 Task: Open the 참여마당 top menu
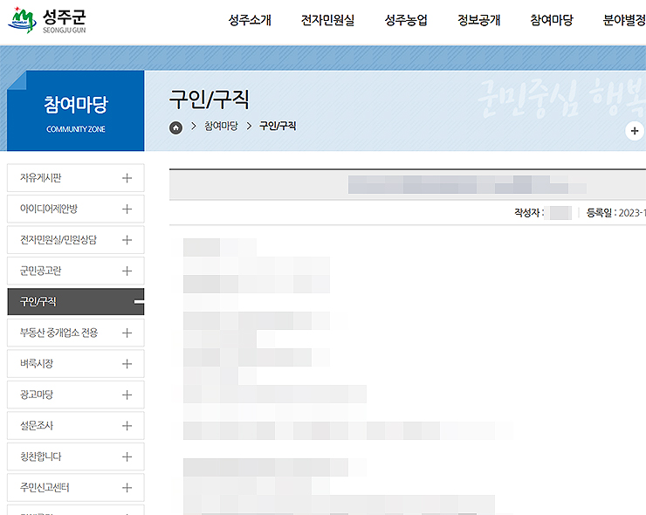tap(552, 20)
